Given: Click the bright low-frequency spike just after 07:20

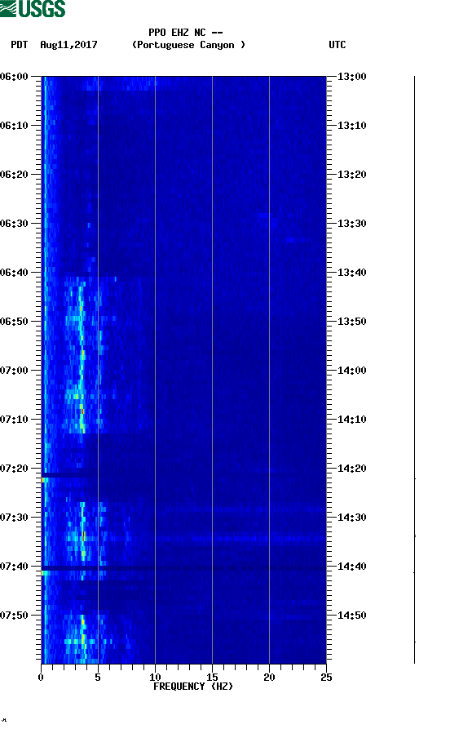Looking at the screenshot, I should 43,480.
